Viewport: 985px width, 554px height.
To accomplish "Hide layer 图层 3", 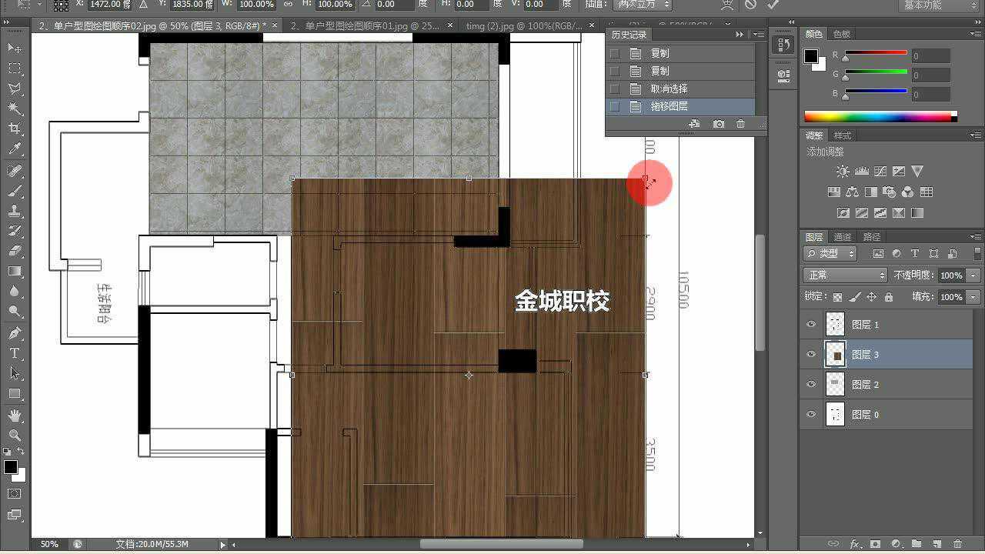I will tap(811, 355).
